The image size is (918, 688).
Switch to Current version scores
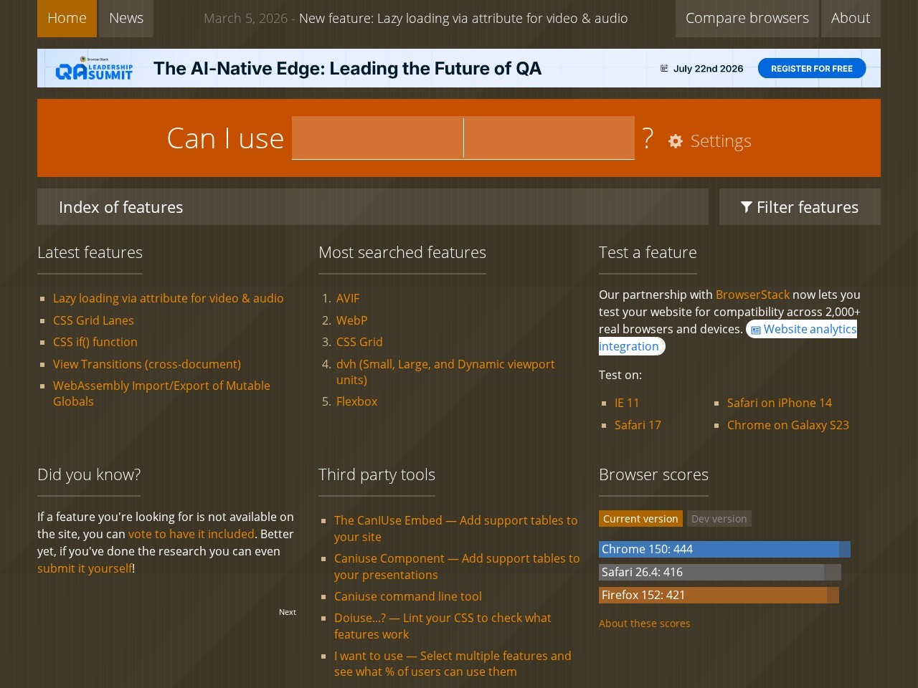coord(640,519)
